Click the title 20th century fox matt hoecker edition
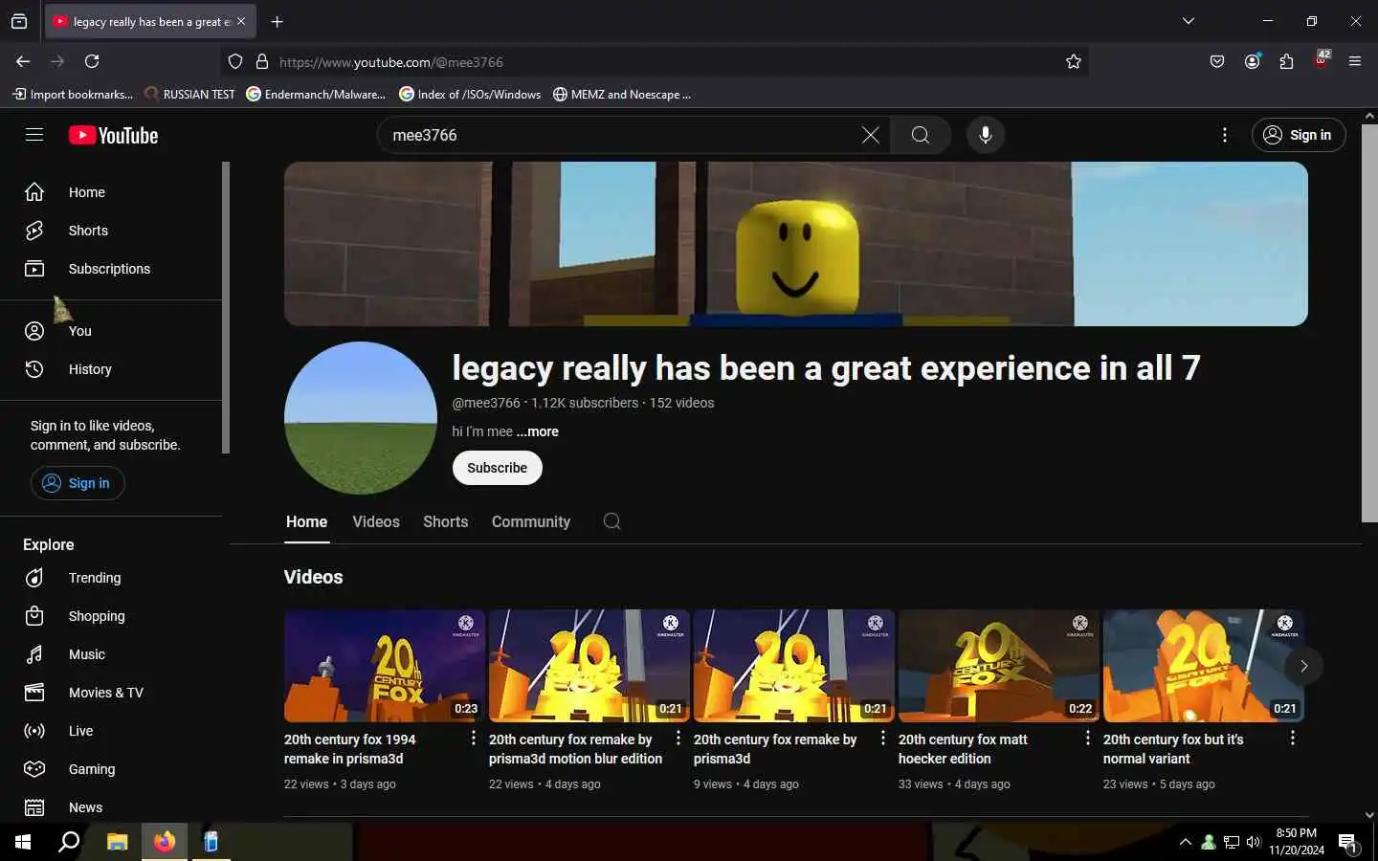The width and height of the screenshot is (1378, 861). pyautogui.click(x=963, y=749)
